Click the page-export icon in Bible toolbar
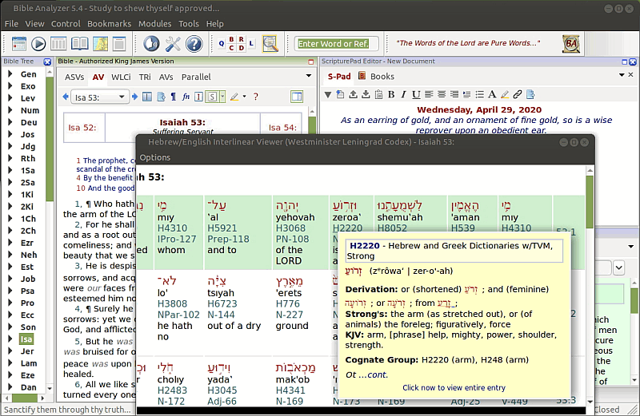 [162, 97]
